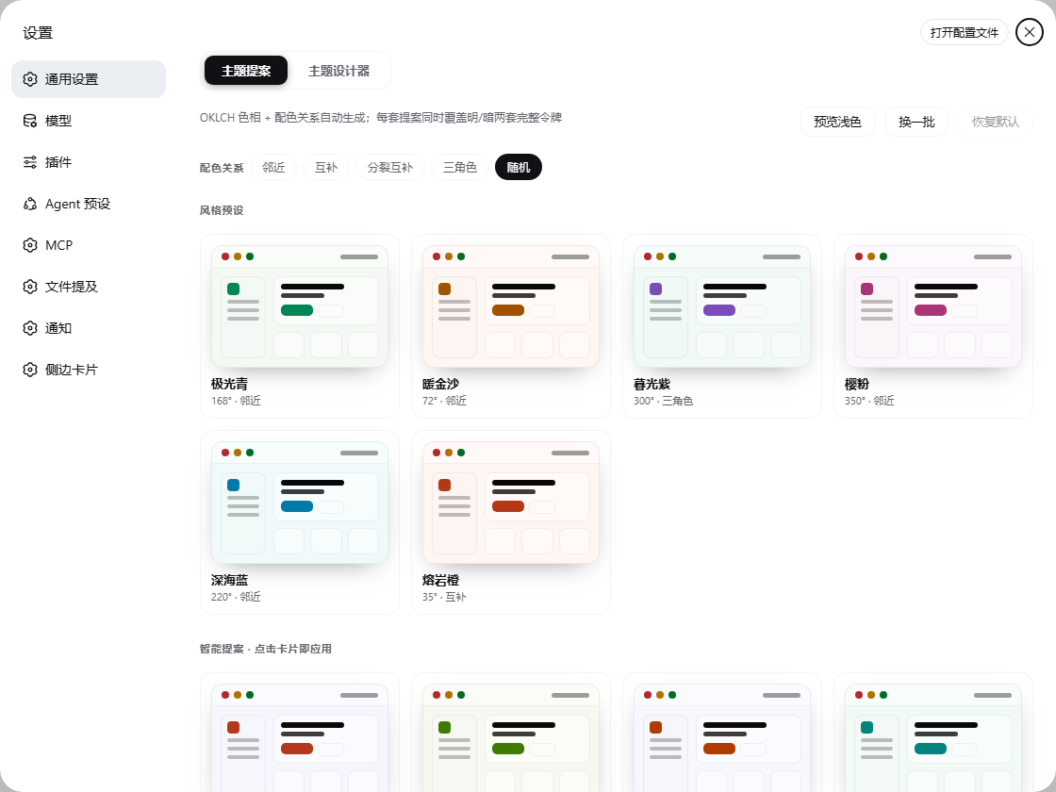This screenshot has height=792, width=1056.
Task: Select the 随机 color relation
Action: [519, 167]
